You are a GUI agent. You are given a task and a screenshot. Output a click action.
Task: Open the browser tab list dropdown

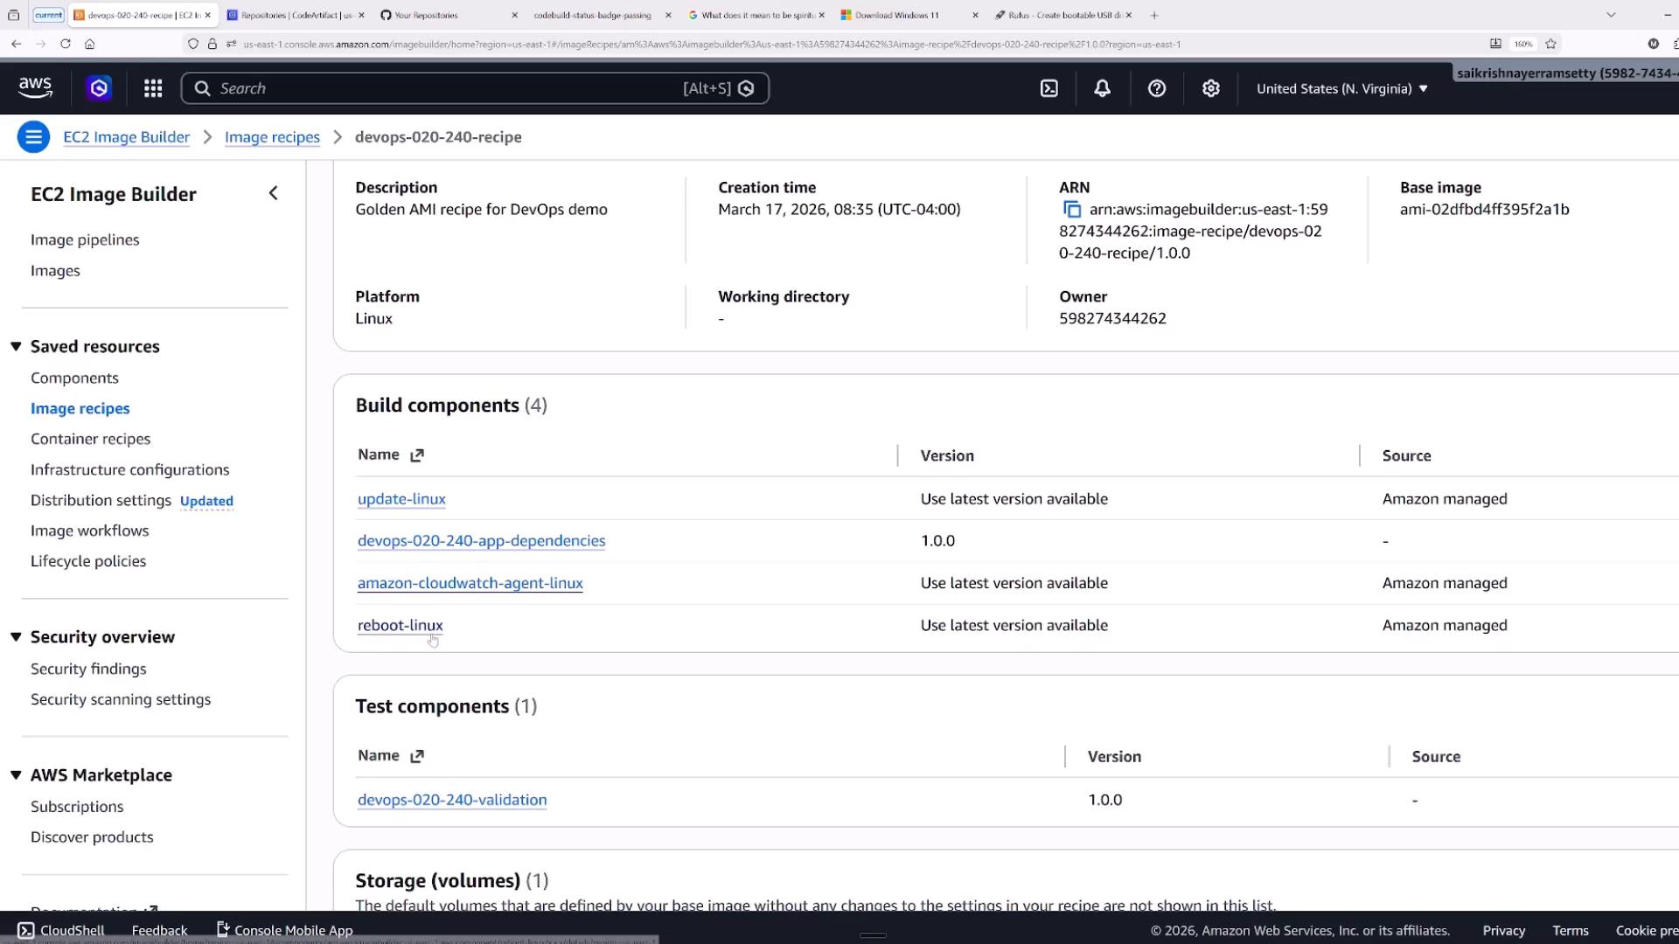[1611, 15]
